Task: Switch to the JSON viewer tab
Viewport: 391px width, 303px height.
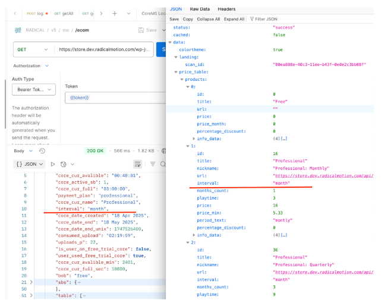Action: coord(176,9)
